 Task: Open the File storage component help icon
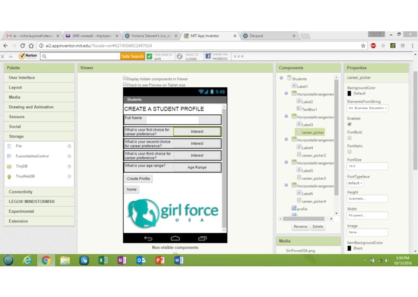69,146
